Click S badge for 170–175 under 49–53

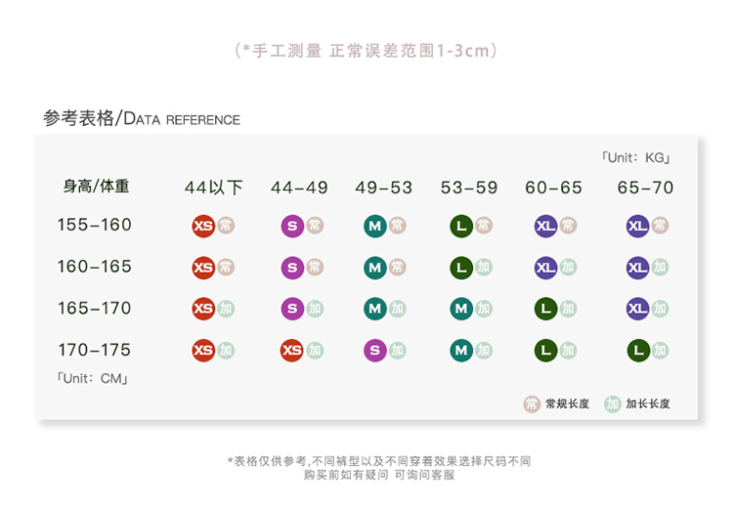click(x=375, y=351)
